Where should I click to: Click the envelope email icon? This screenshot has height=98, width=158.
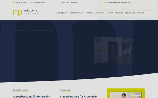click(105, 3)
